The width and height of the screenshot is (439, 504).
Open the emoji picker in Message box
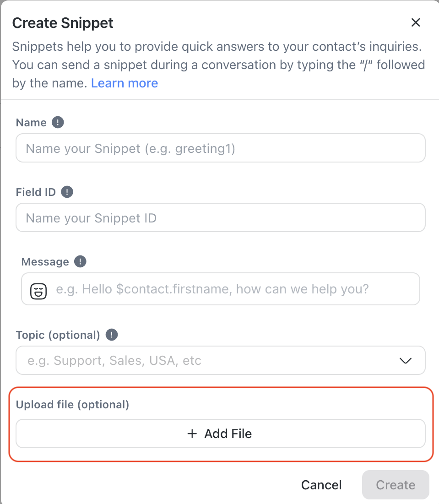coord(38,290)
